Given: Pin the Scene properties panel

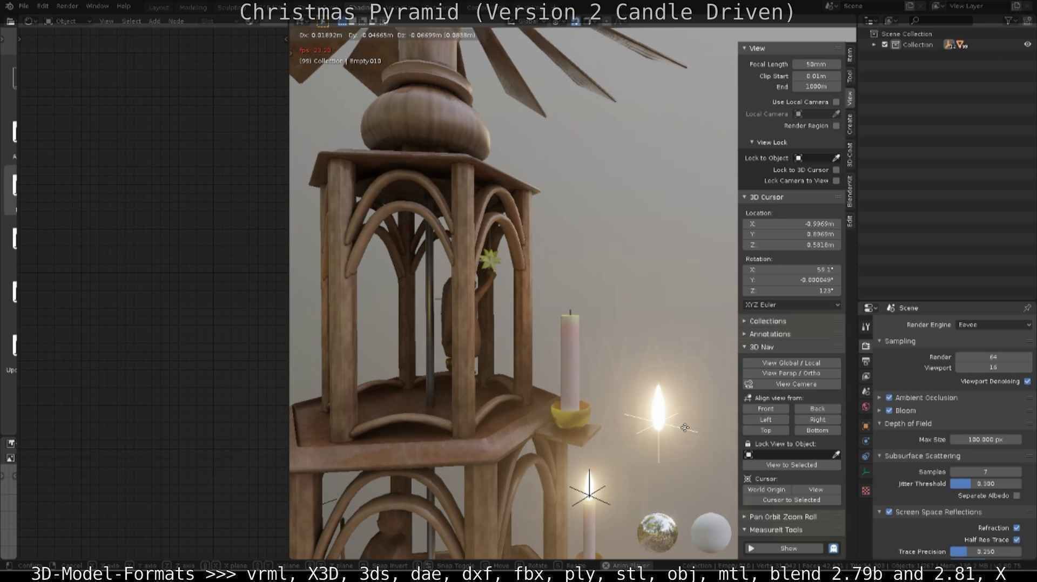Looking at the screenshot, I should [1027, 308].
